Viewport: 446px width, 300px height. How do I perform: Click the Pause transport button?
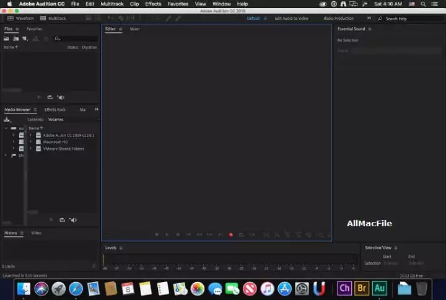(x=178, y=234)
